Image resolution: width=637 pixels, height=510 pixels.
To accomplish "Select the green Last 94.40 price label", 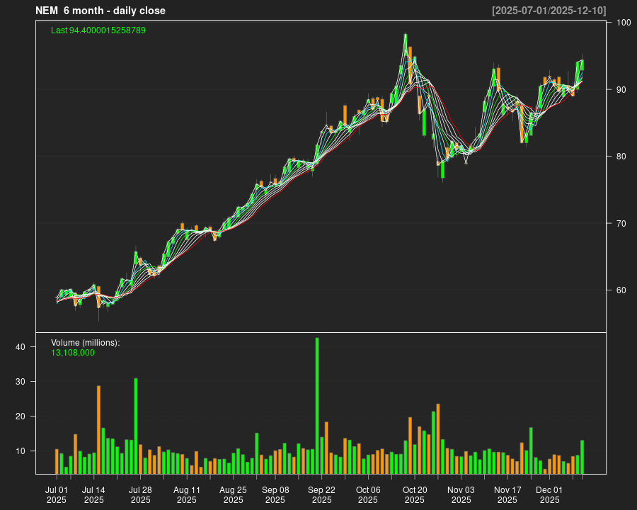I will click(98, 30).
